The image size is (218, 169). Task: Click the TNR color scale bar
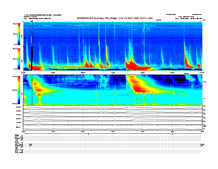[19, 90]
